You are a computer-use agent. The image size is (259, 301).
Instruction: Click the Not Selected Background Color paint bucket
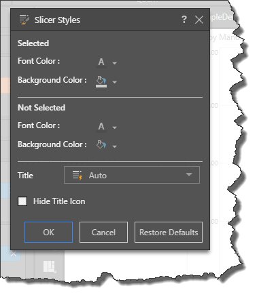tap(101, 144)
